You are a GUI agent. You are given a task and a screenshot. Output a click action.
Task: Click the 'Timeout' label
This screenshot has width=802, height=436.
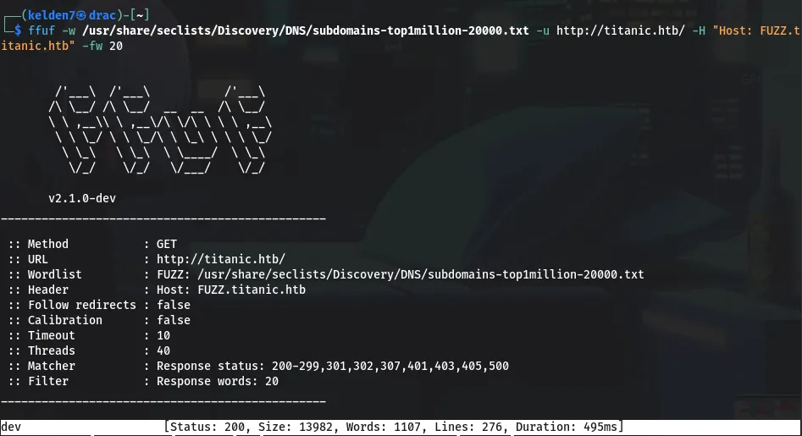51,335
